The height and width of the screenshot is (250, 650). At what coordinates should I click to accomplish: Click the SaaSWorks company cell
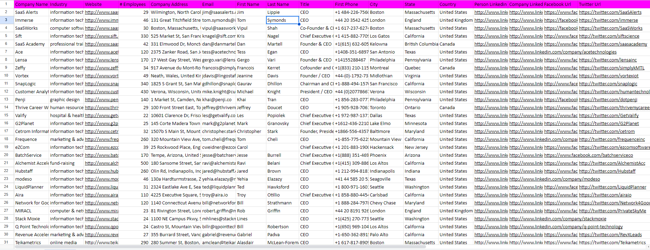[x=31, y=28]
